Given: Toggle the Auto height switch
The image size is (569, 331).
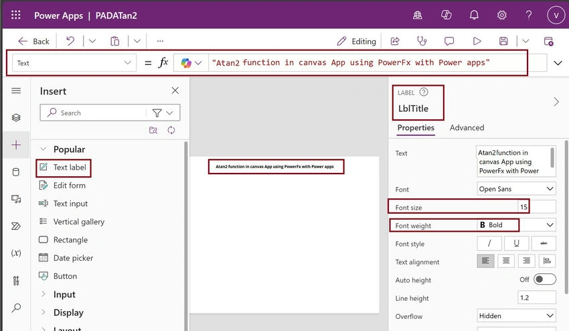Looking at the screenshot, I should 545,279.
